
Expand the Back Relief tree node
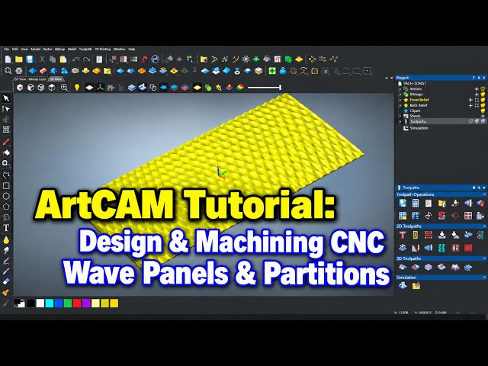click(x=400, y=105)
